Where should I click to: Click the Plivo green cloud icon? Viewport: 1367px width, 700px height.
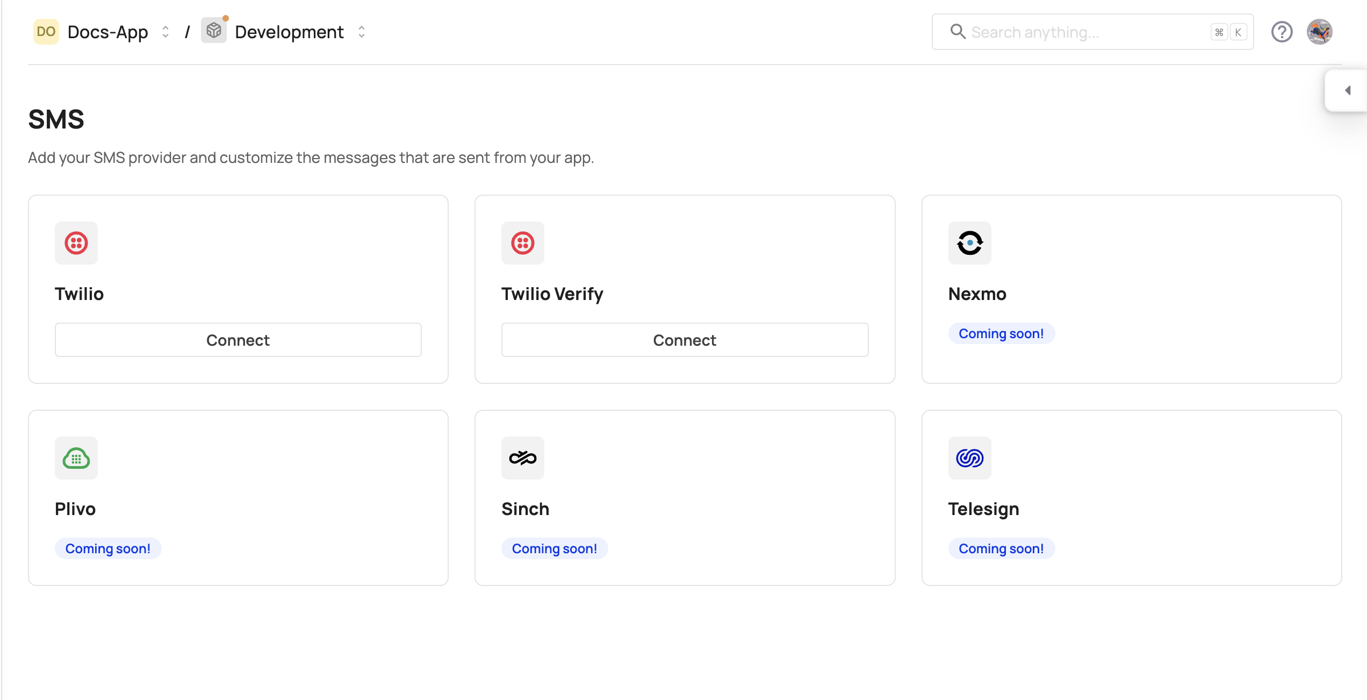[x=76, y=458]
